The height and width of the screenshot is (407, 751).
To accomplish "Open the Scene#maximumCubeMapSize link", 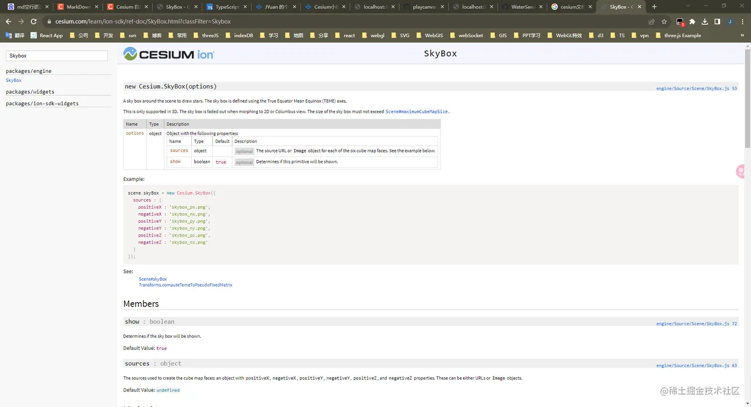I will (x=417, y=112).
